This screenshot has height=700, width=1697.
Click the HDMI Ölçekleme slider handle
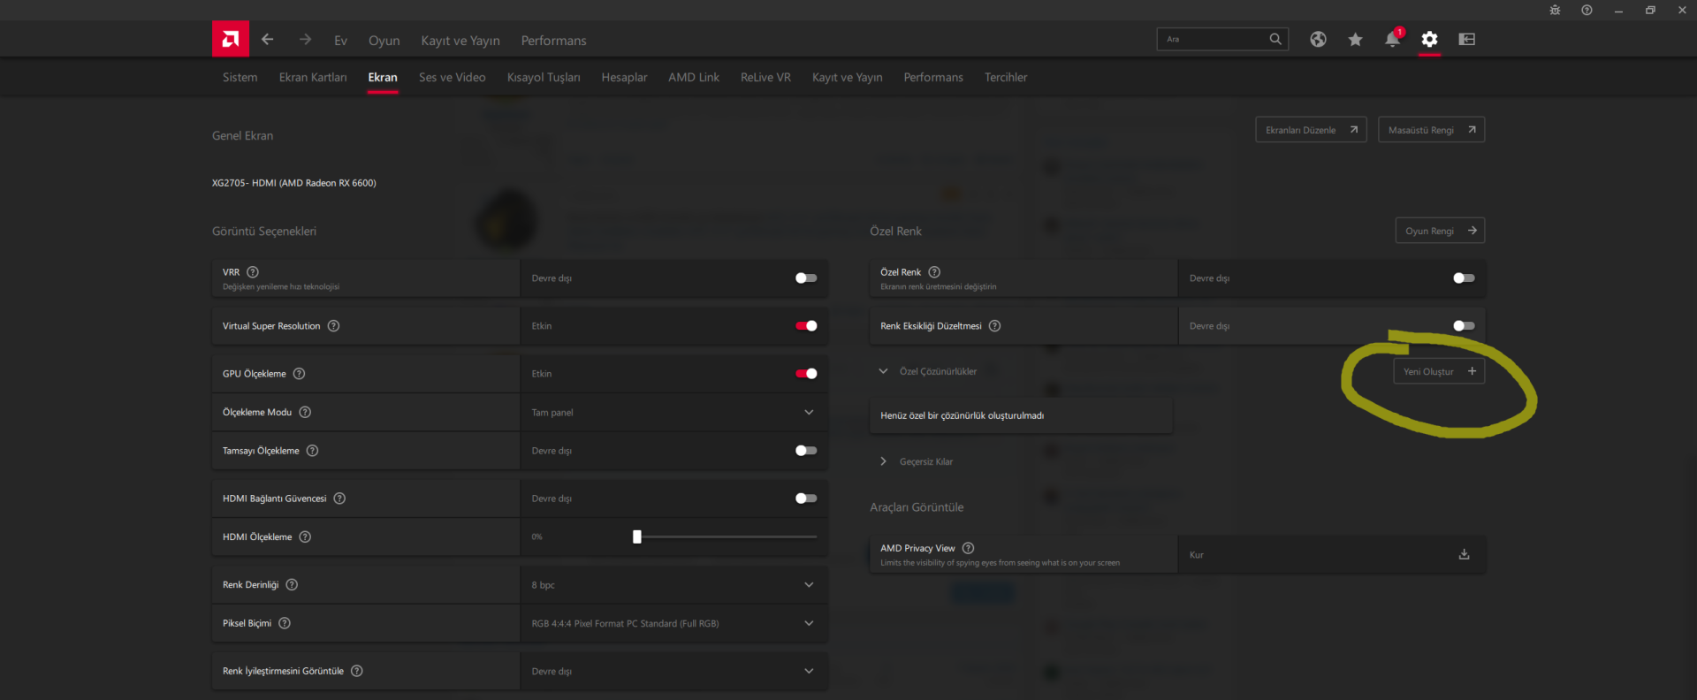click(x=637, y=536)
